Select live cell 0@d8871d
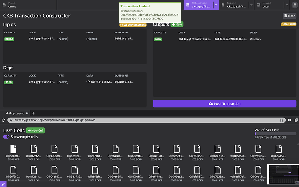This screenshot has width=299, height=187. (x=218, y=152)
